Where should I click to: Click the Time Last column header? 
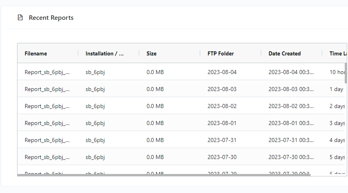click(x=338, y=53)
